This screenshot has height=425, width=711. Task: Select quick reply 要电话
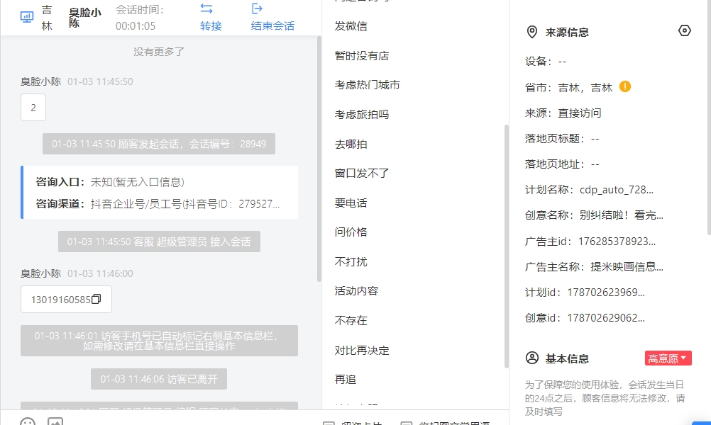click(x=351, y=203)
